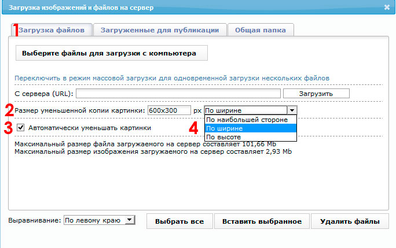Switch to the 'Загрузка файлов' tab
The height and width of the screenshot is (248, 396).
(x=52, y=29)
